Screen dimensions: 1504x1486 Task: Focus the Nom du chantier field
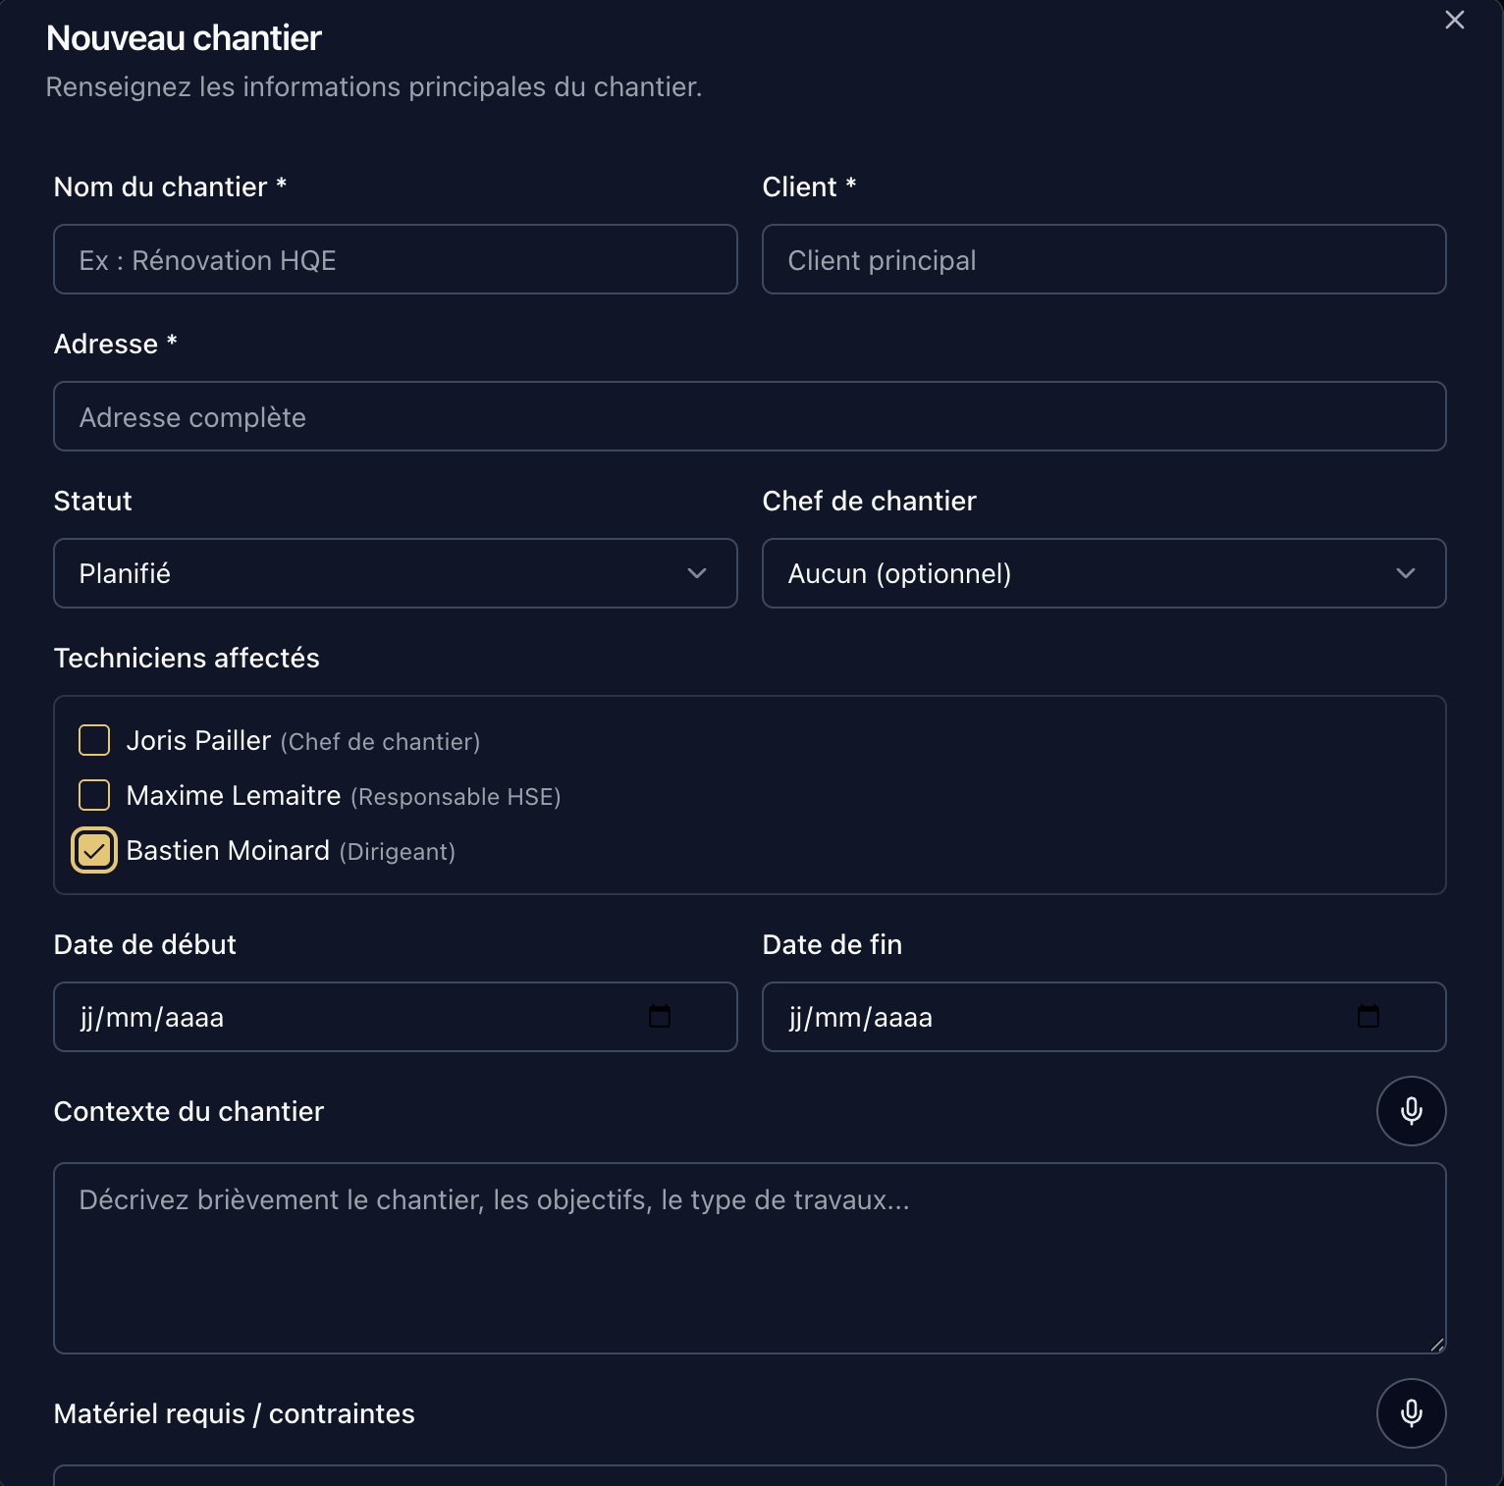pyautogui.click(x=395, y=259)
